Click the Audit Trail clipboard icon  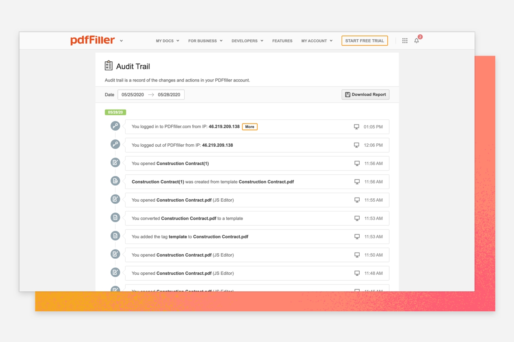tap(109, 65)
